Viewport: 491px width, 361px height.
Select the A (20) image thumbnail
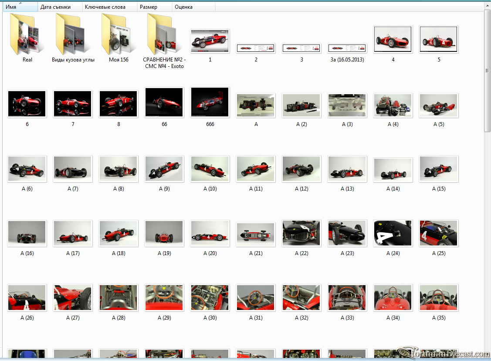coord(210,233)
